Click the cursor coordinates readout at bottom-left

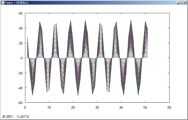[15, 117]
